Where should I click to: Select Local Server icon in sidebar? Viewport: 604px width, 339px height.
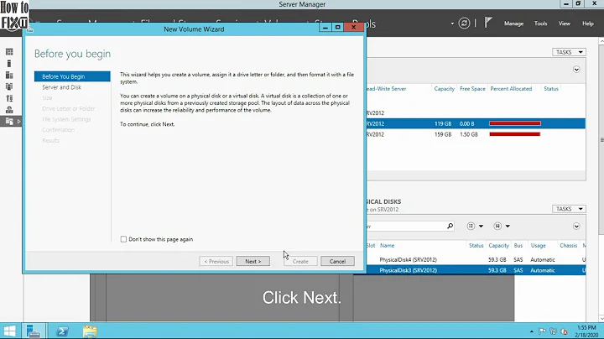9,64
